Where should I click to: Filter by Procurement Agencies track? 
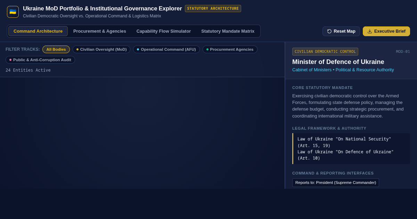[230, 49]
